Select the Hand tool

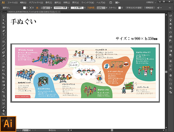click(4, 111)
